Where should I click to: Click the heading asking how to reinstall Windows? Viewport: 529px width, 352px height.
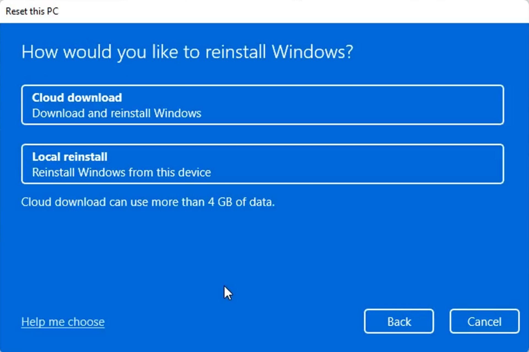click(x=187, y=52)
